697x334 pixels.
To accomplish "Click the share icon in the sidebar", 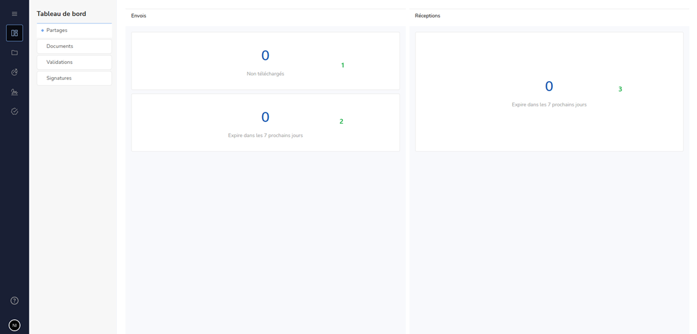I will [x=15, y=72].
